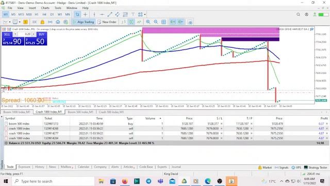Open the Charts menu
Viewport: 330px width, 186px height.
pyautogui.click(x=45, y=8)
